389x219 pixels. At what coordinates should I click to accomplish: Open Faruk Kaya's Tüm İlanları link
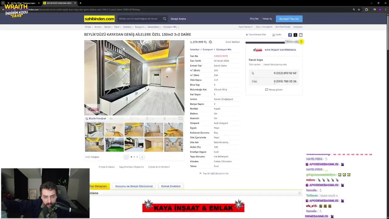[255, 64]
